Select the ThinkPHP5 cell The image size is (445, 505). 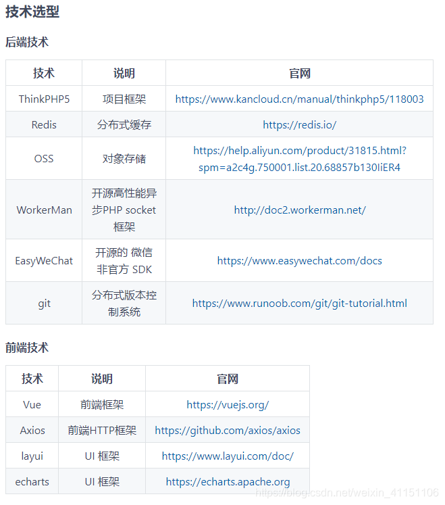tap(44, 99)
